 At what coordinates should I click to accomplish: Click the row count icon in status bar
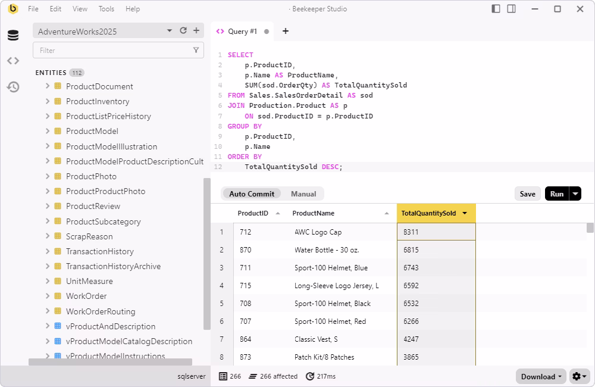tap(223, 376)
